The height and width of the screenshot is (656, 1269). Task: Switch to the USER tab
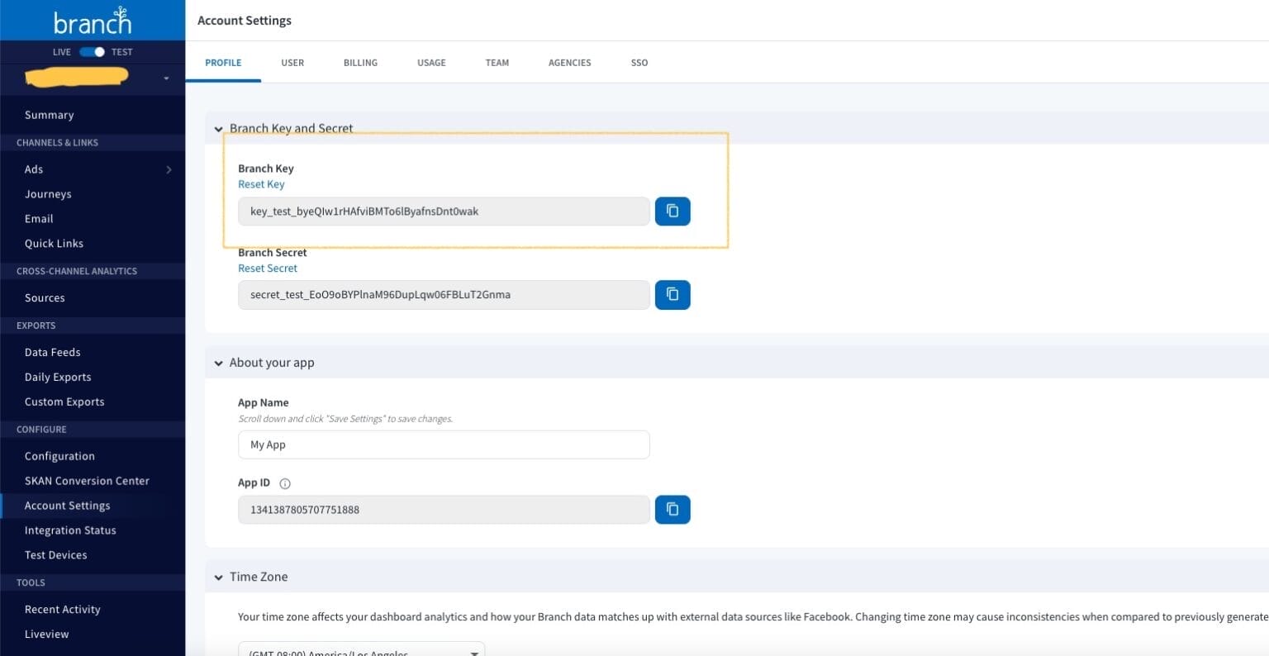point(292,62)
